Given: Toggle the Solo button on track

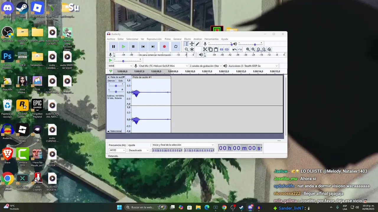Looking at the screenshot, I should pos(120,81).
